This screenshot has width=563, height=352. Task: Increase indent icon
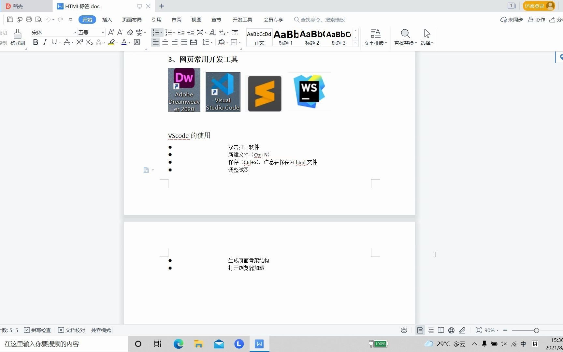click(x=191, y=32)
